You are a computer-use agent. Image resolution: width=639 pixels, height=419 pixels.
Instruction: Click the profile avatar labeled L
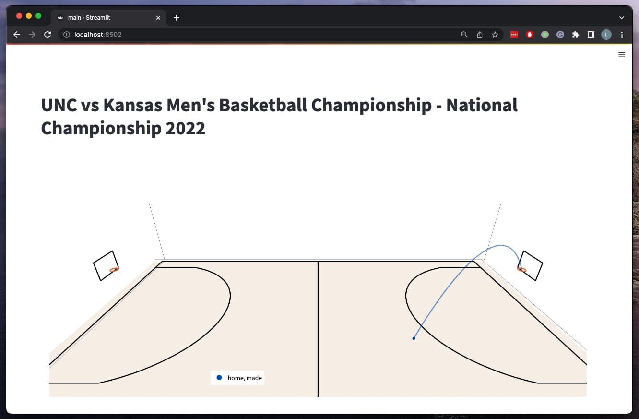606,35
